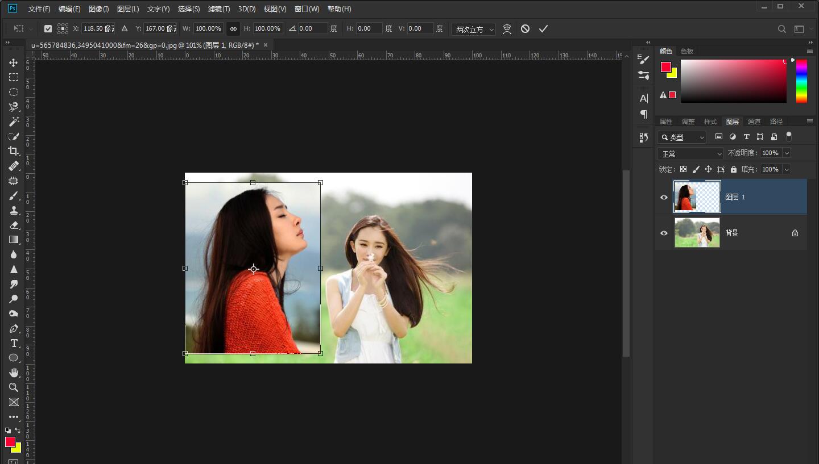
Task: Select the Elliptical Marquee tool
Action: (14, 92)
